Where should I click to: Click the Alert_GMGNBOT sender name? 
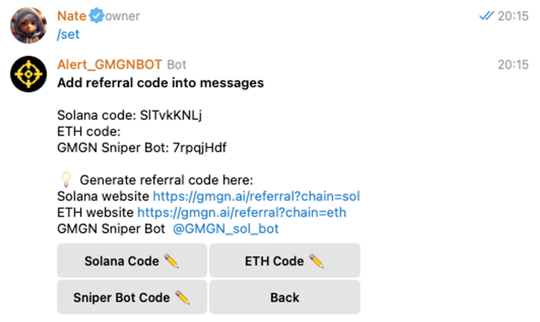coord(109,65)
